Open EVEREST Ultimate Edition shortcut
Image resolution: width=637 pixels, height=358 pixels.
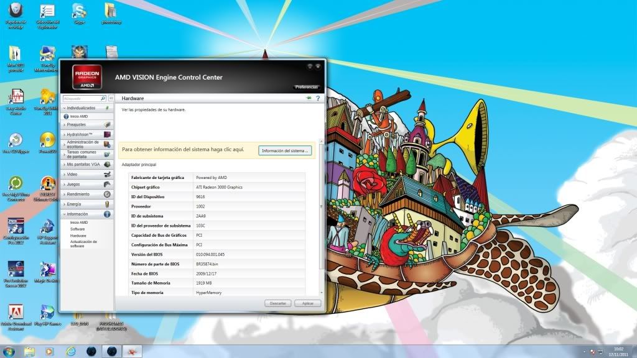47,189
